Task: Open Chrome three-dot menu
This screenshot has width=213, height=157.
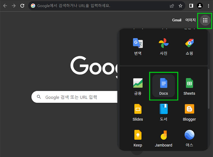Action: click(208, 6)
